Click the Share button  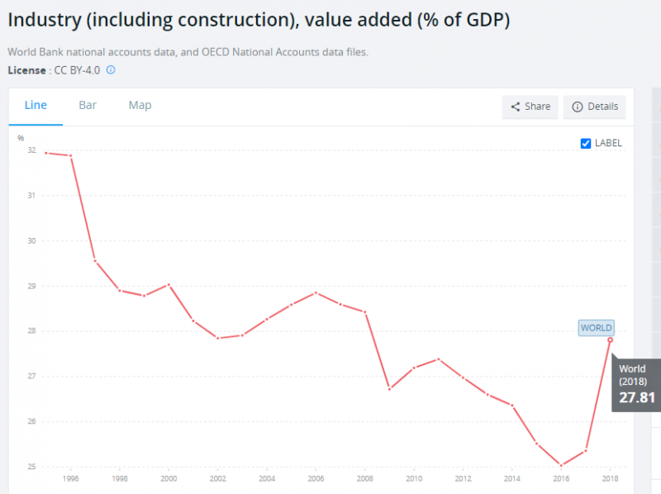tap(530, 107)
